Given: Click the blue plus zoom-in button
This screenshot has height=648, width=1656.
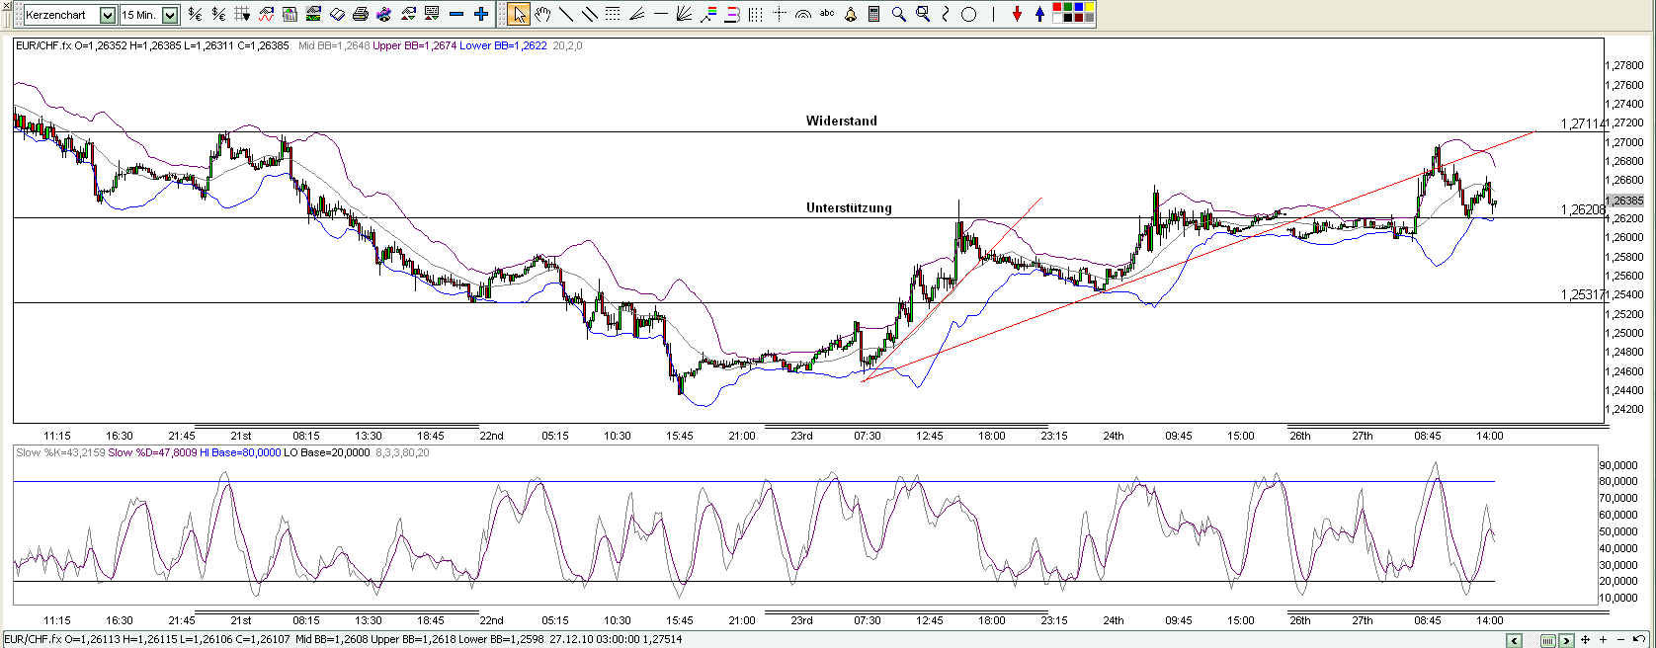Looking at the screenshot, I should coord(480,14).
